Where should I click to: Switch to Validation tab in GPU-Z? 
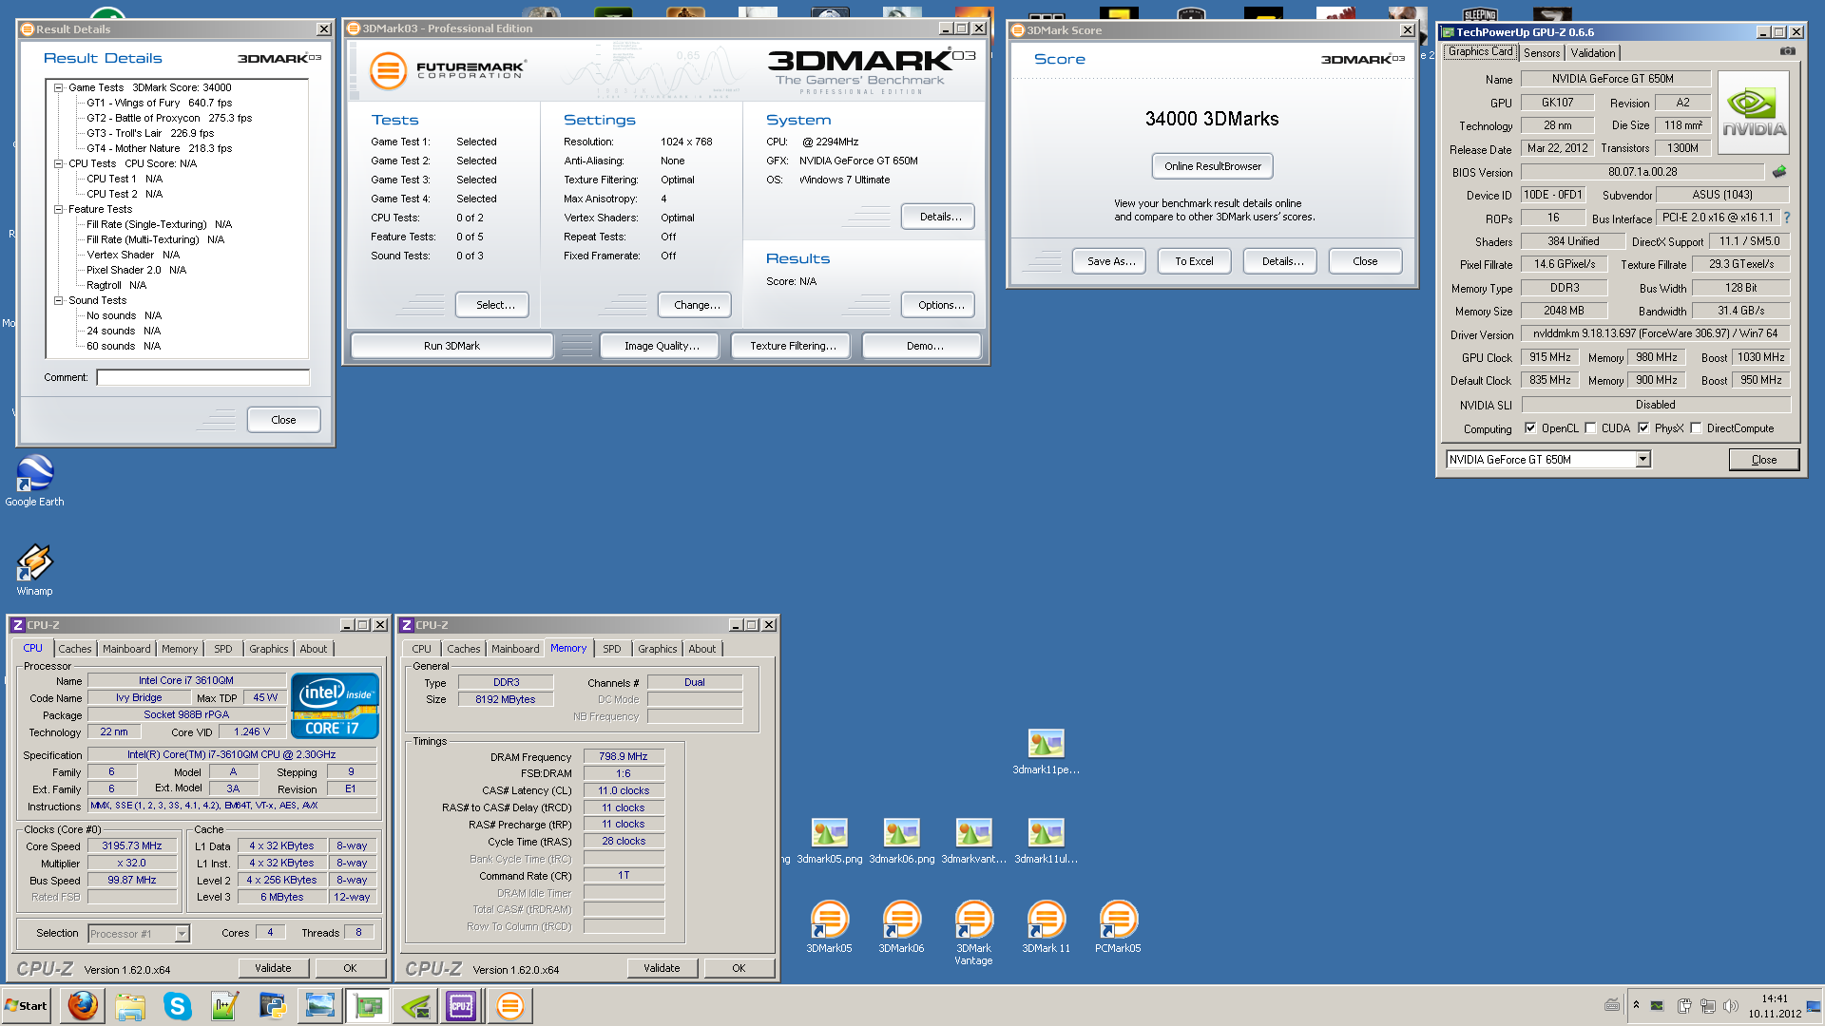point(1592,53)
